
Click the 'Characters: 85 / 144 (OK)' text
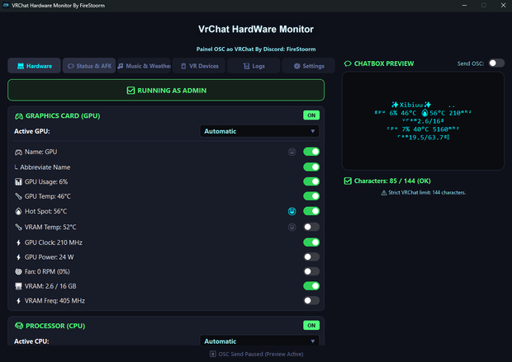pyautogui.click(x=392, y=181)
